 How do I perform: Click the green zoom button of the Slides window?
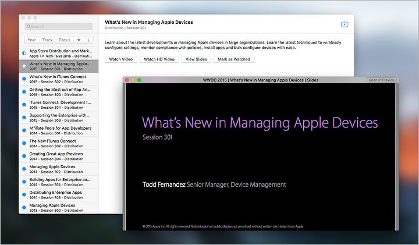tap(139, 80)
